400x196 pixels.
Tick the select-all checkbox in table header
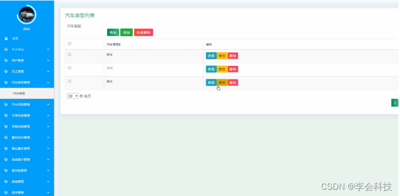pyautogui.click(x=70, y=44)
